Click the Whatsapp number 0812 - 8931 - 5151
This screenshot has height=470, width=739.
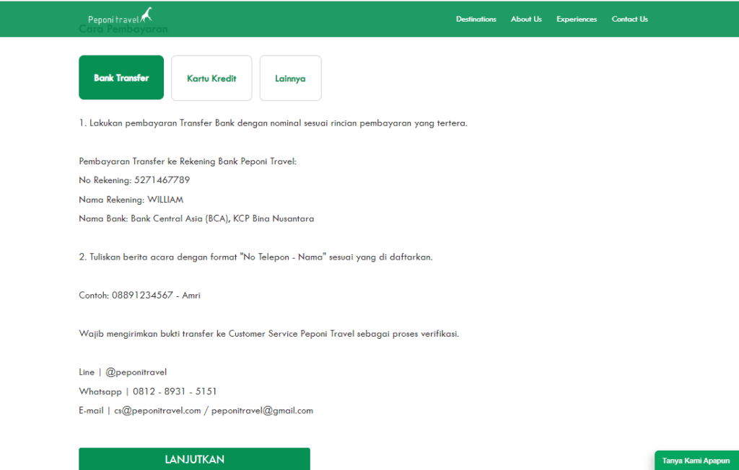tap(175, 391)
